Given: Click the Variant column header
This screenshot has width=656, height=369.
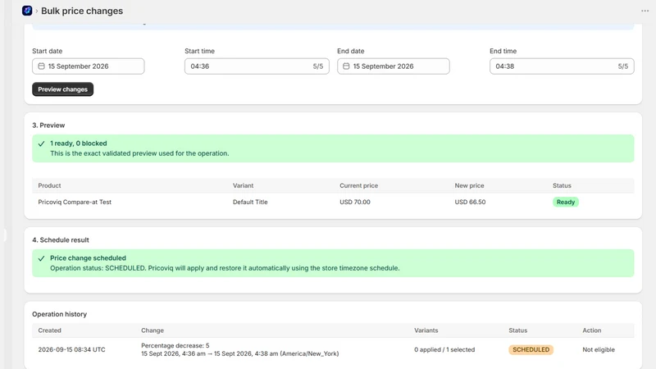Looking at the screenshot, I should [x=243, y=185].
